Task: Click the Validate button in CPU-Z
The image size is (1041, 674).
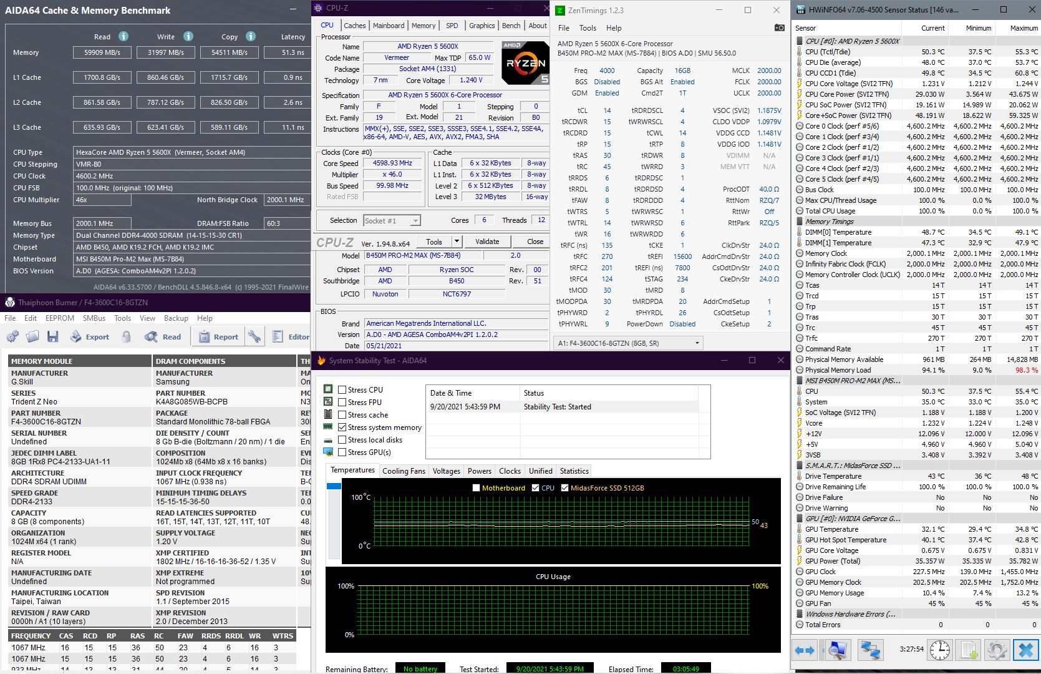Action: point(487,242)
